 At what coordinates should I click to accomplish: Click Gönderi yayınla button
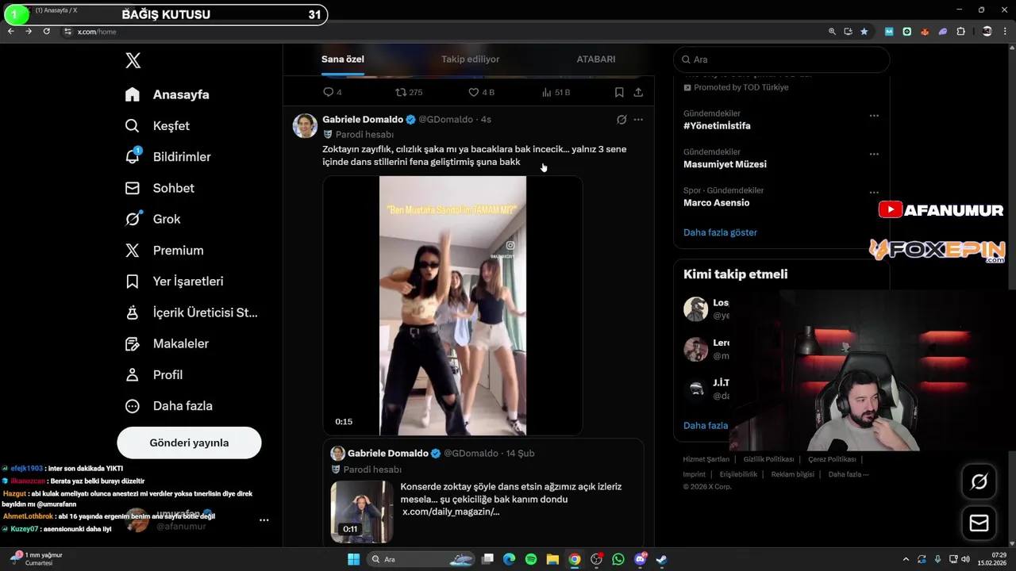189,443
